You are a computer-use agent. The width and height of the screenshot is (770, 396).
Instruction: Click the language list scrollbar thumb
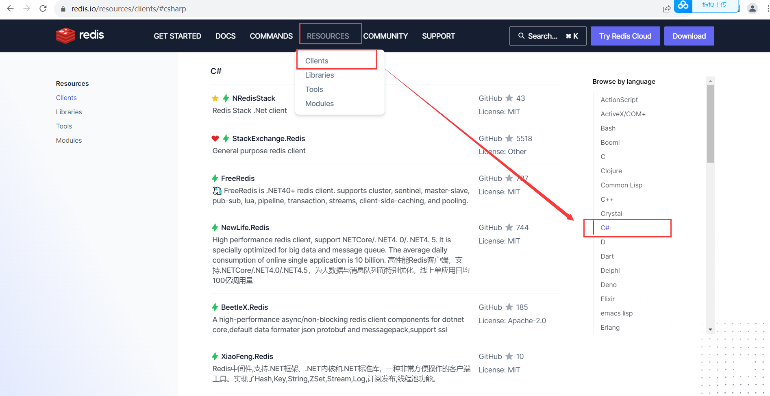[x=710, y=124]
